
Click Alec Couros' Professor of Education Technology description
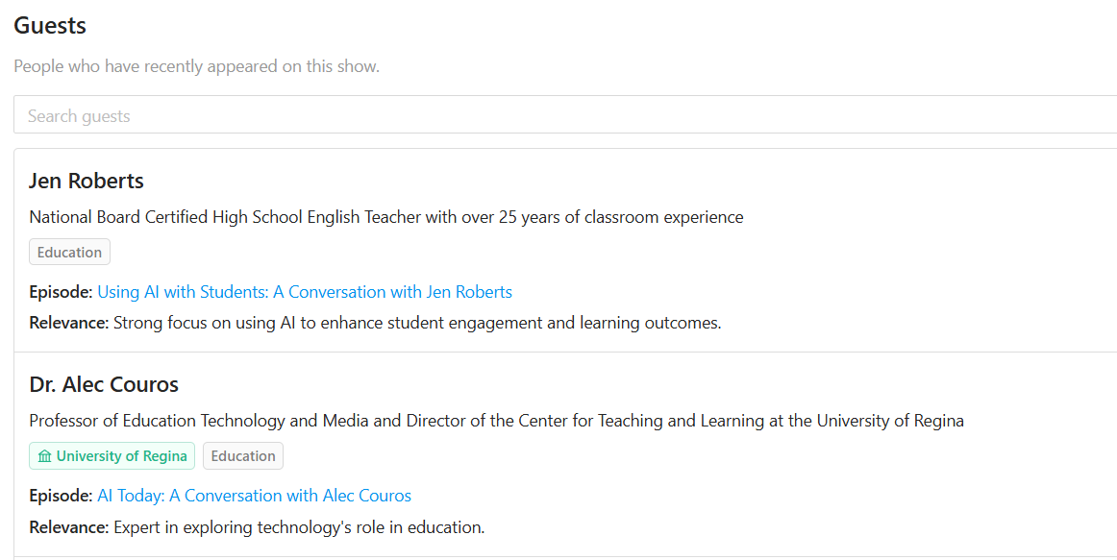click(x=497, y=421)
